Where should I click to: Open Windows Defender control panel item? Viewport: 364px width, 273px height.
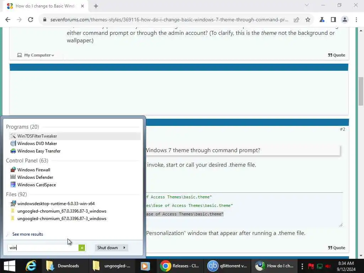pyautogui.click(x=75, y=177)
